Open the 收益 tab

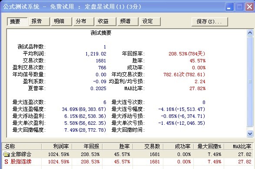106,22
